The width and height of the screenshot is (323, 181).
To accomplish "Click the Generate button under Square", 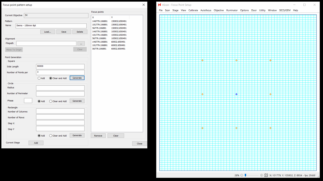I will point(77,78).
